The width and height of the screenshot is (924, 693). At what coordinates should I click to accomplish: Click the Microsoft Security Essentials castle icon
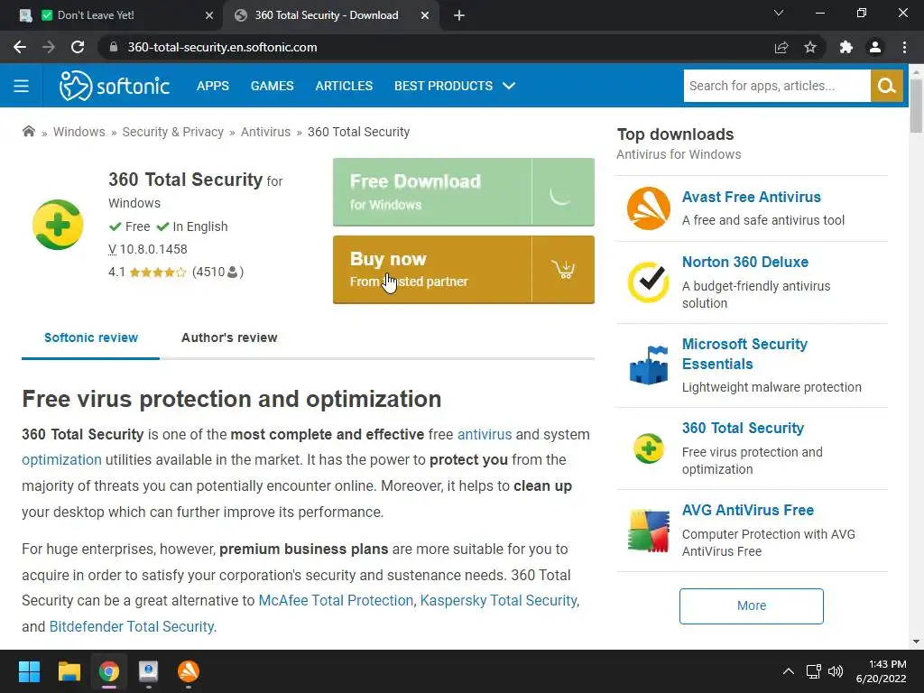click(x=648, y=365)
